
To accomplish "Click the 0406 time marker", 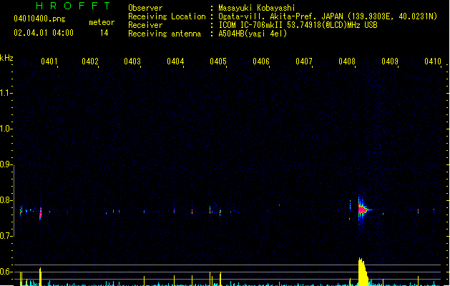I will (x=261, y=61).
